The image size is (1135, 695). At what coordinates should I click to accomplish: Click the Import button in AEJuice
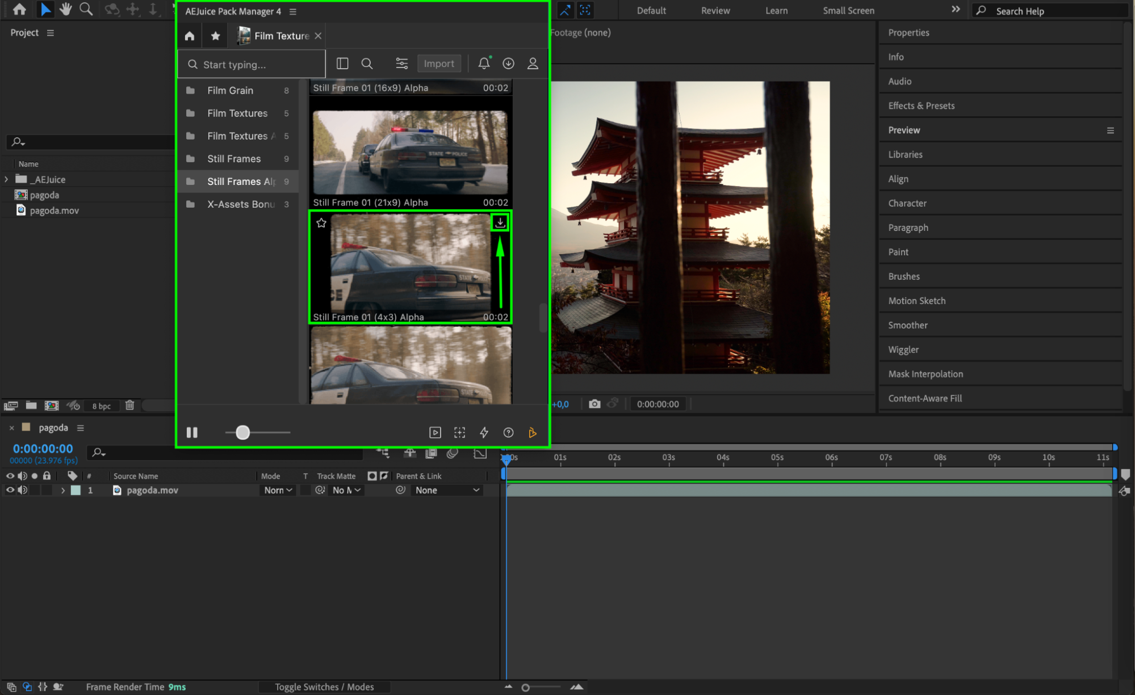coord(438,64)
